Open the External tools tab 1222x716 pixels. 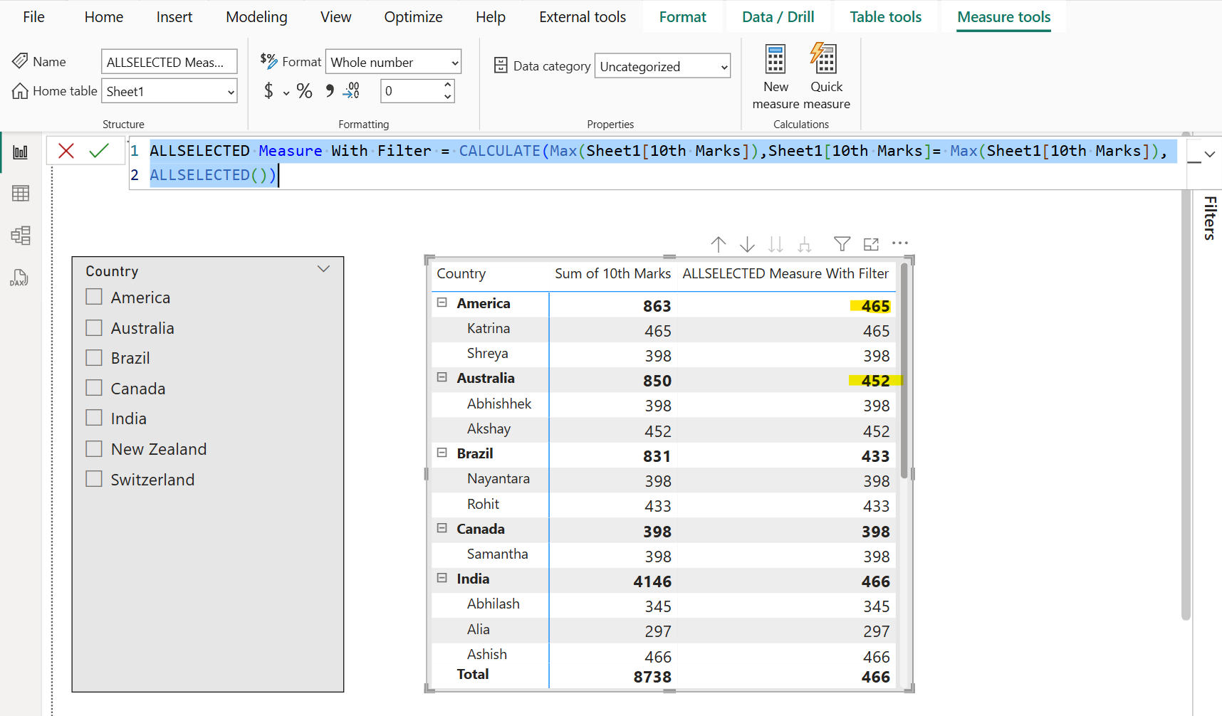tap(582, 16)
